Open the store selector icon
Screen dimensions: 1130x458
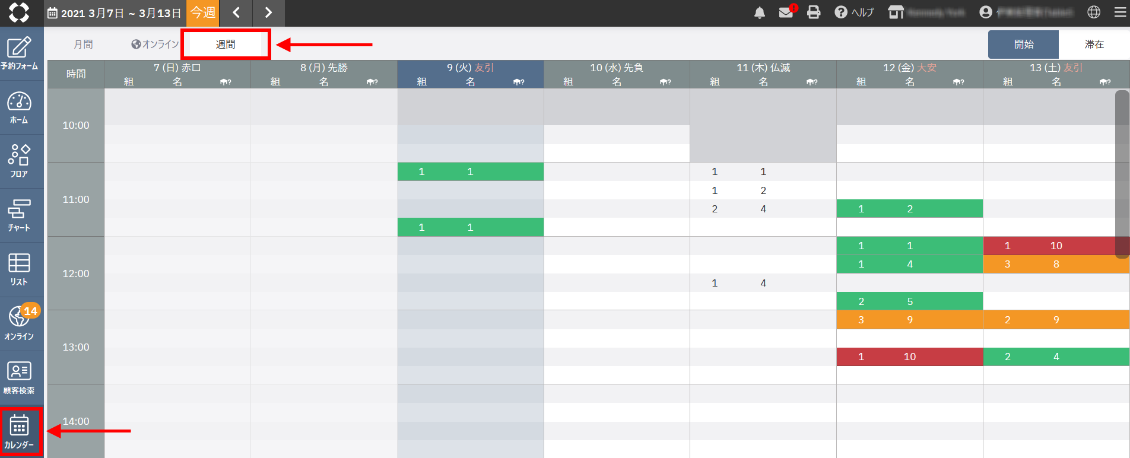896,12
